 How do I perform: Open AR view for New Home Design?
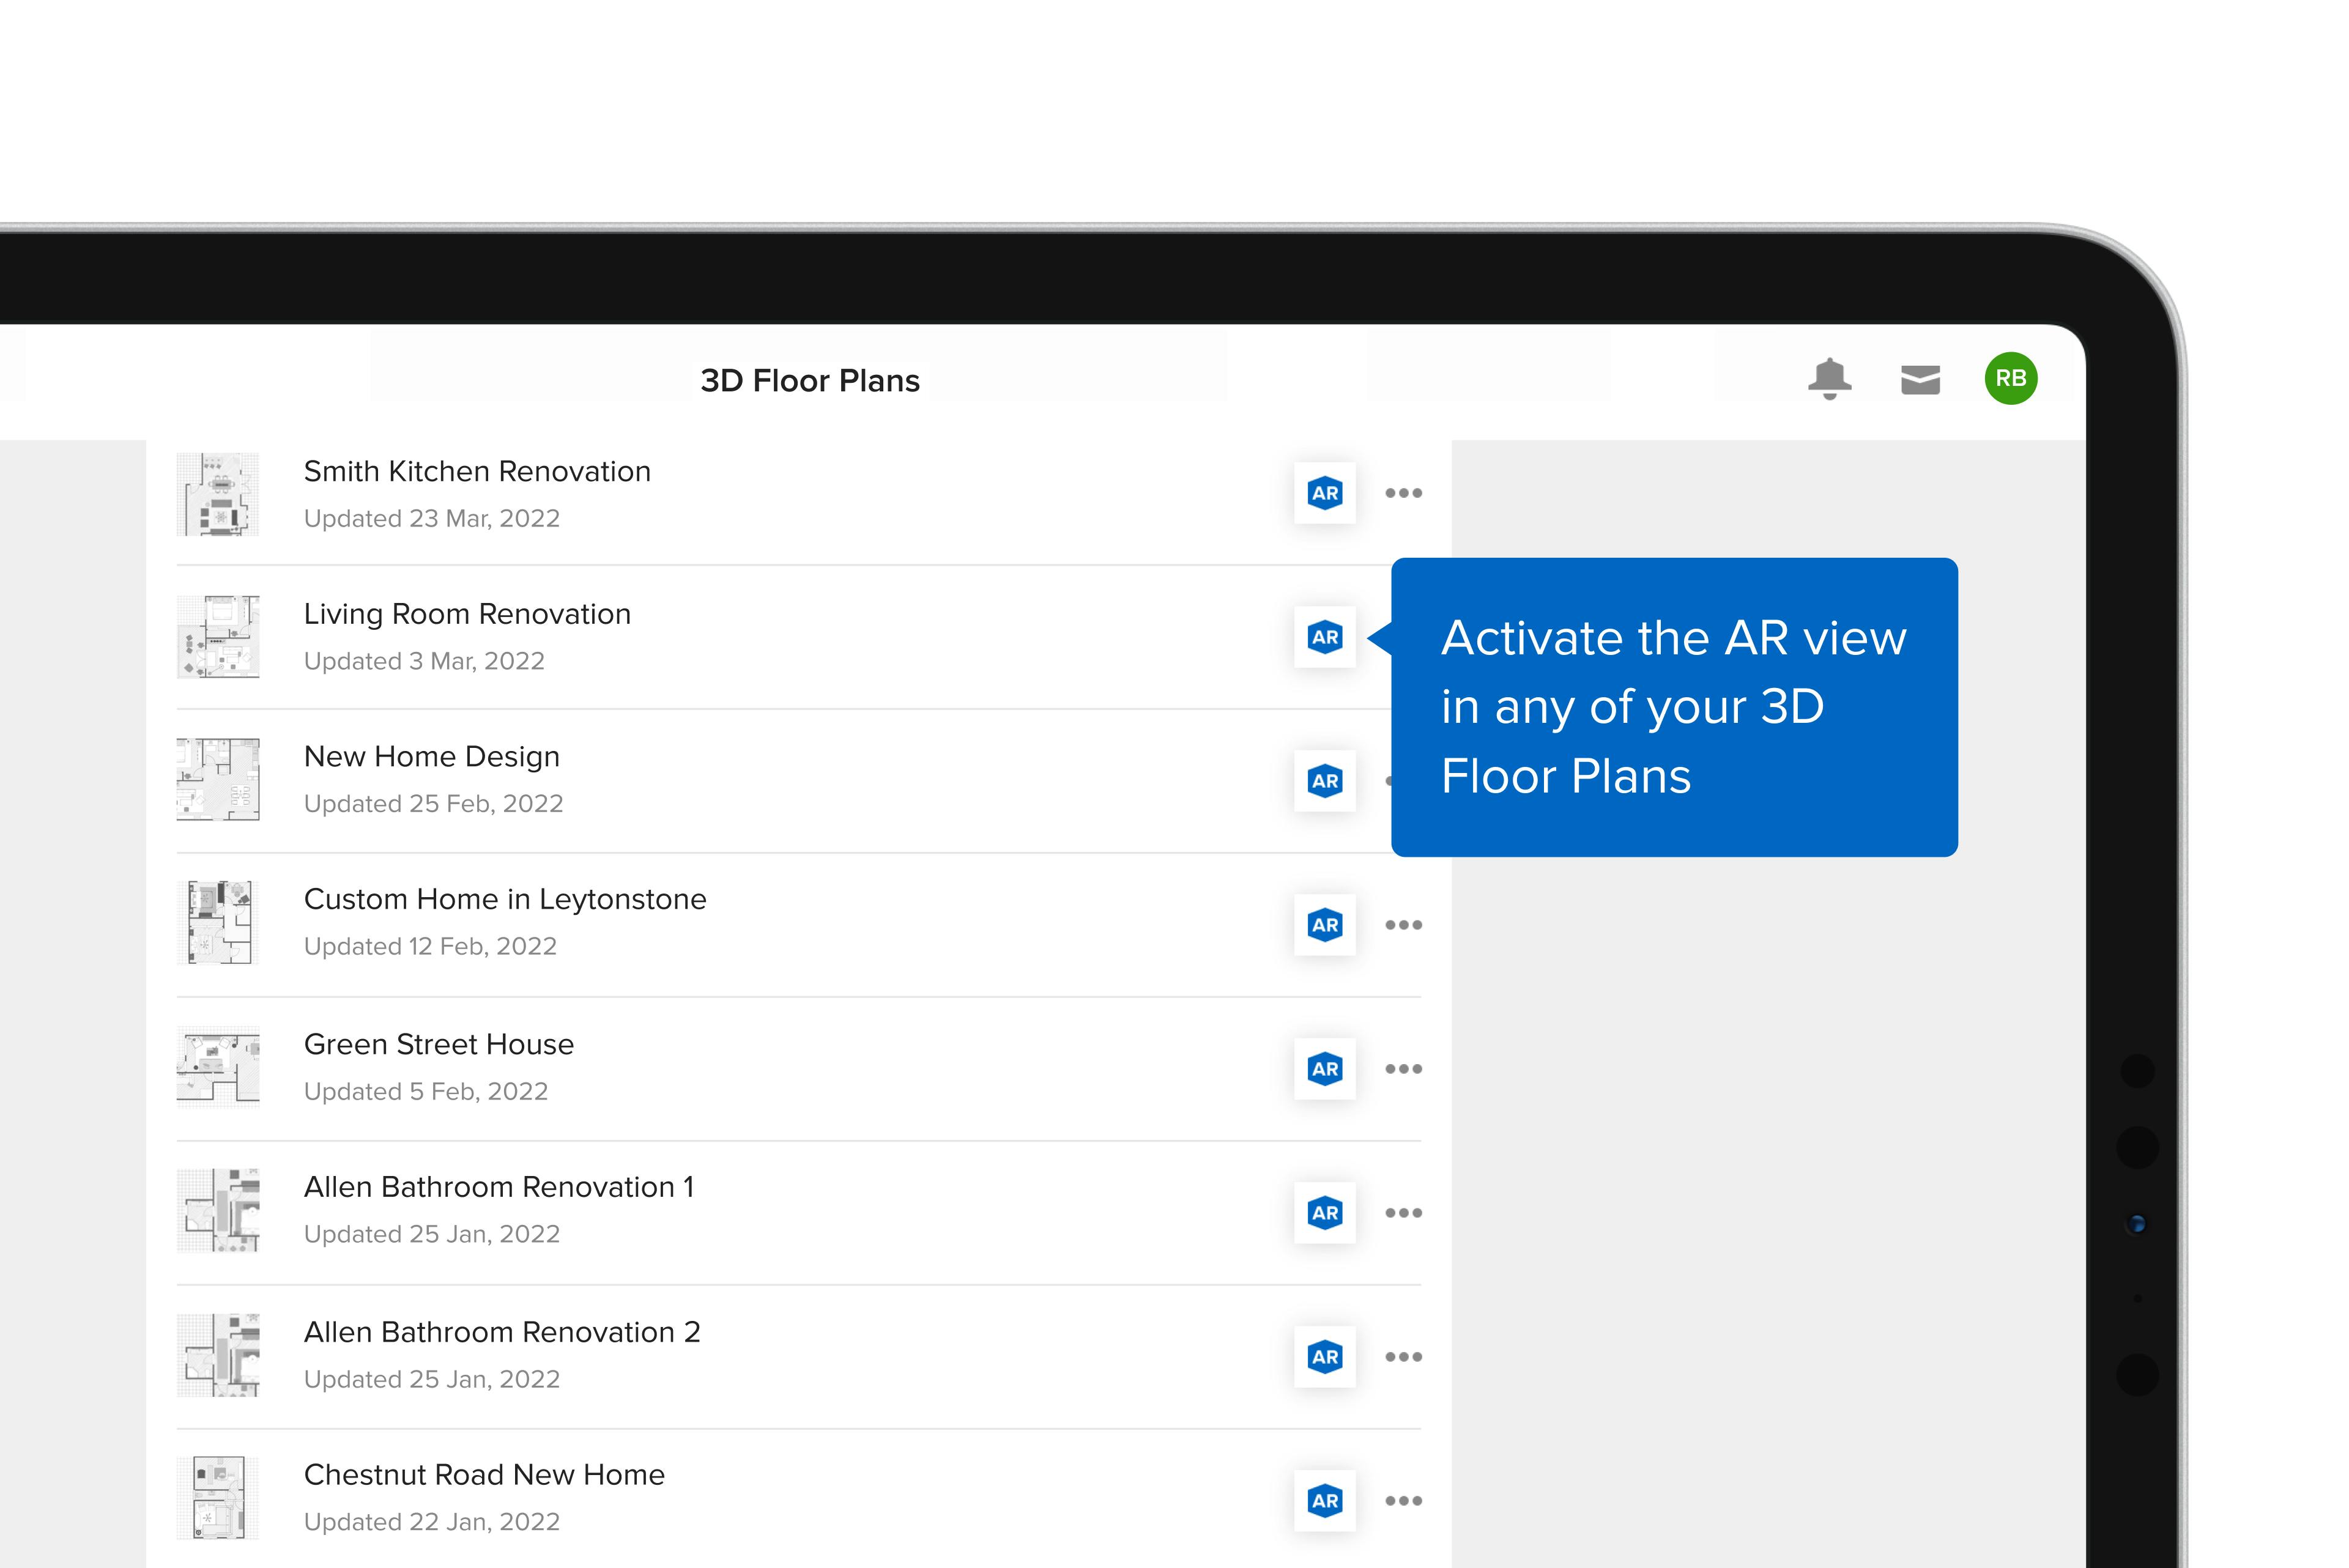click(x=1324, y=781)
